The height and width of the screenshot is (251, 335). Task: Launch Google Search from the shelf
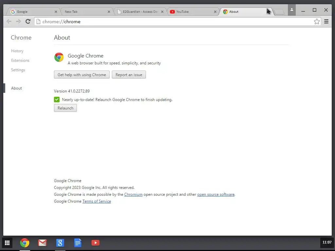tap(60, 243)
